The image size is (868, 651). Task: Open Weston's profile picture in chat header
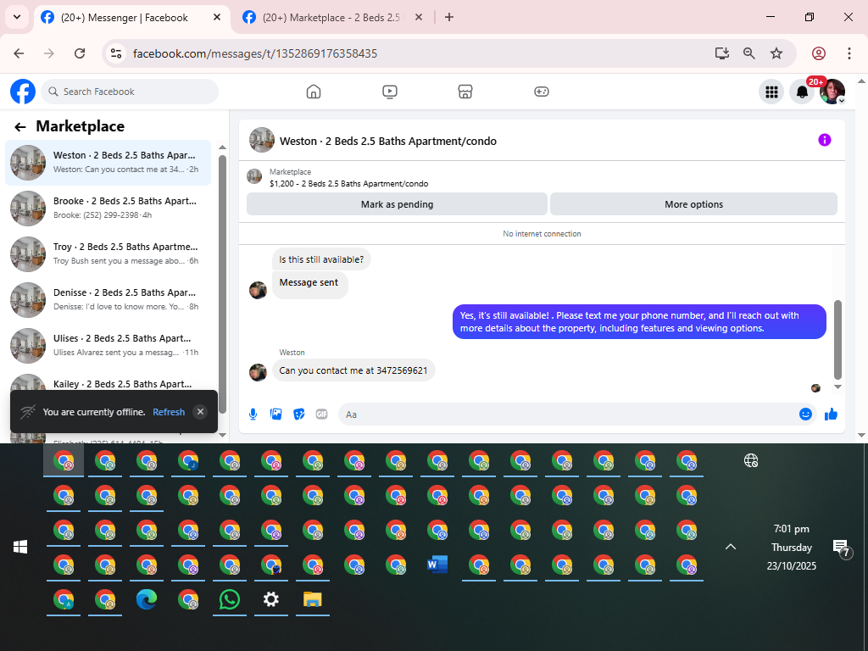coord(262,140)
